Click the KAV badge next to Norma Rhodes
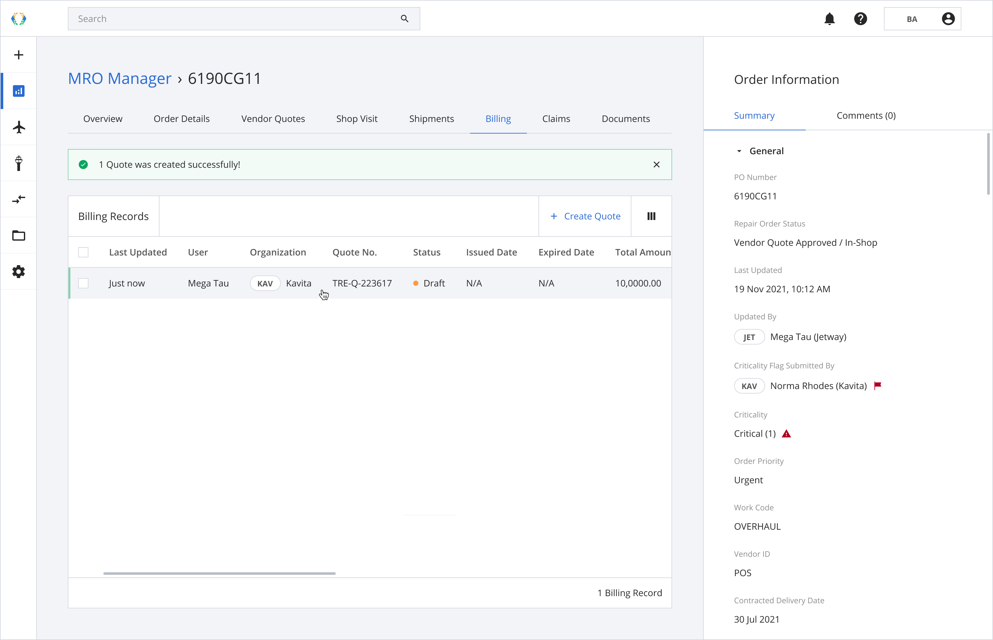Image resolution: width=993 pixels, height=640 pixels. [x=749, y=386]
